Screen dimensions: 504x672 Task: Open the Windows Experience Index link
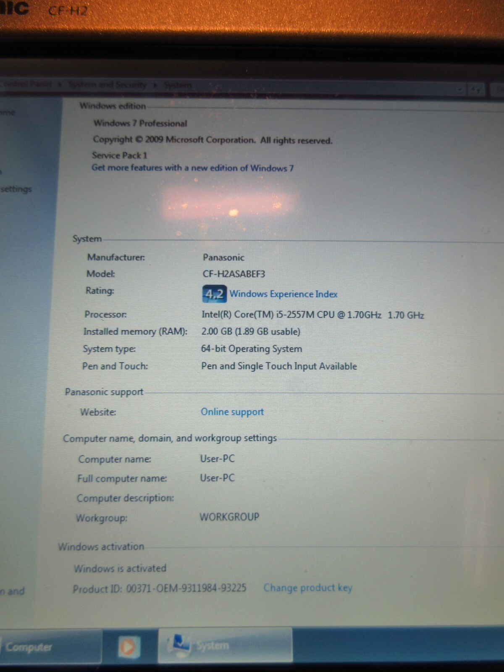tap(283, 294)
